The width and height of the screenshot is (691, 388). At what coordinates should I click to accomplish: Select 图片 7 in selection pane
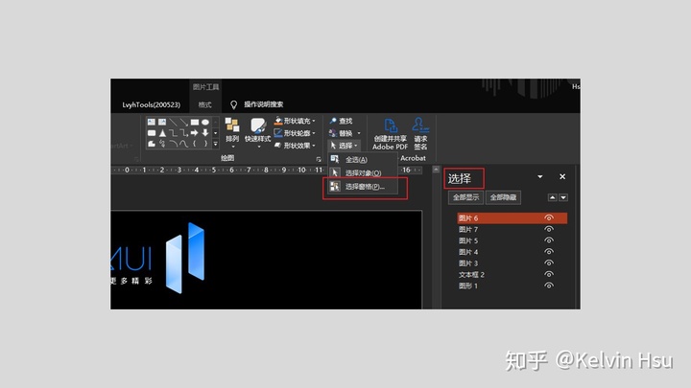(468, 230)
